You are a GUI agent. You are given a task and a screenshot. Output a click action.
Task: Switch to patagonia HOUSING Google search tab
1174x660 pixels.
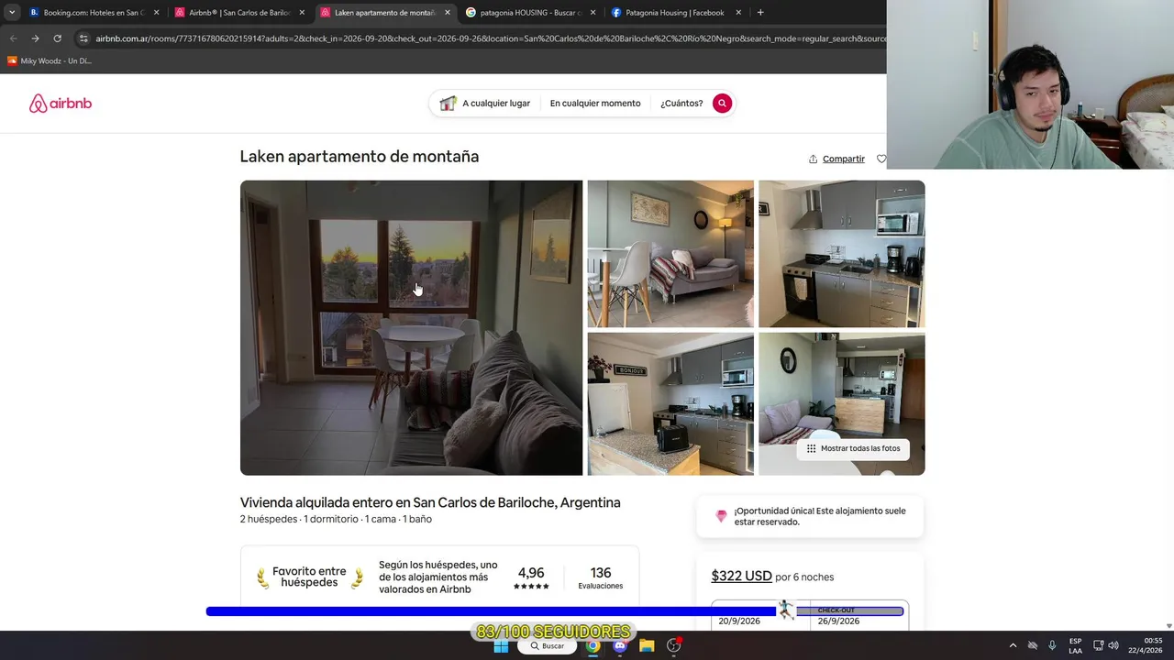click(530, 13)
